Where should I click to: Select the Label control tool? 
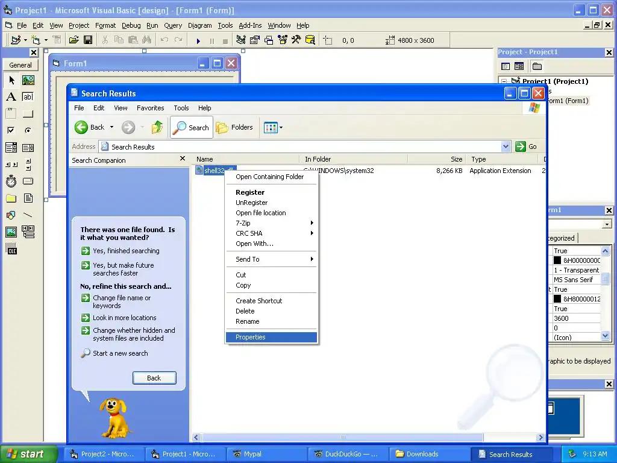point(11,97)
